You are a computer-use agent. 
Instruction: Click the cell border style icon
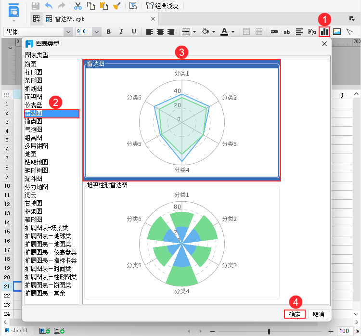click(x=186, y=32)
